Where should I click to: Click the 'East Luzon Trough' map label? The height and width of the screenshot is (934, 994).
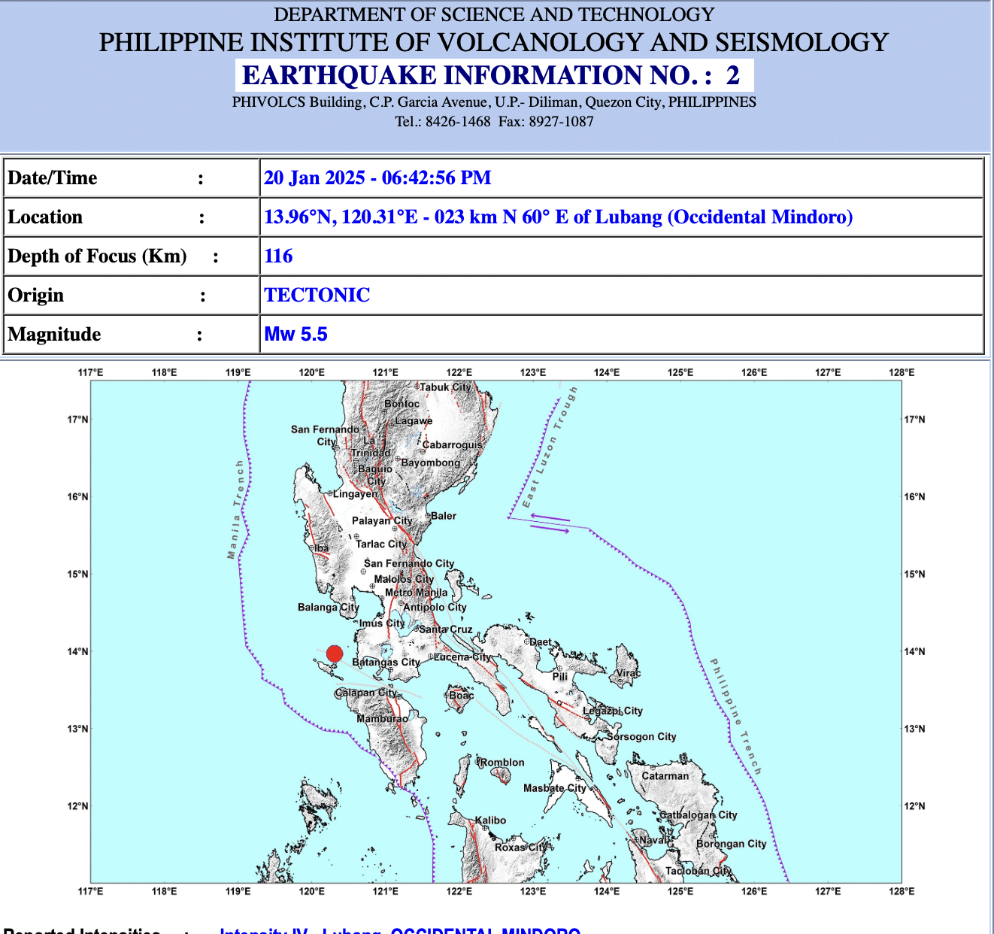[x=550, y=447]
